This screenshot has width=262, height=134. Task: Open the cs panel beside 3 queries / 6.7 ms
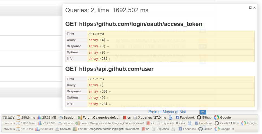point(150,123)
